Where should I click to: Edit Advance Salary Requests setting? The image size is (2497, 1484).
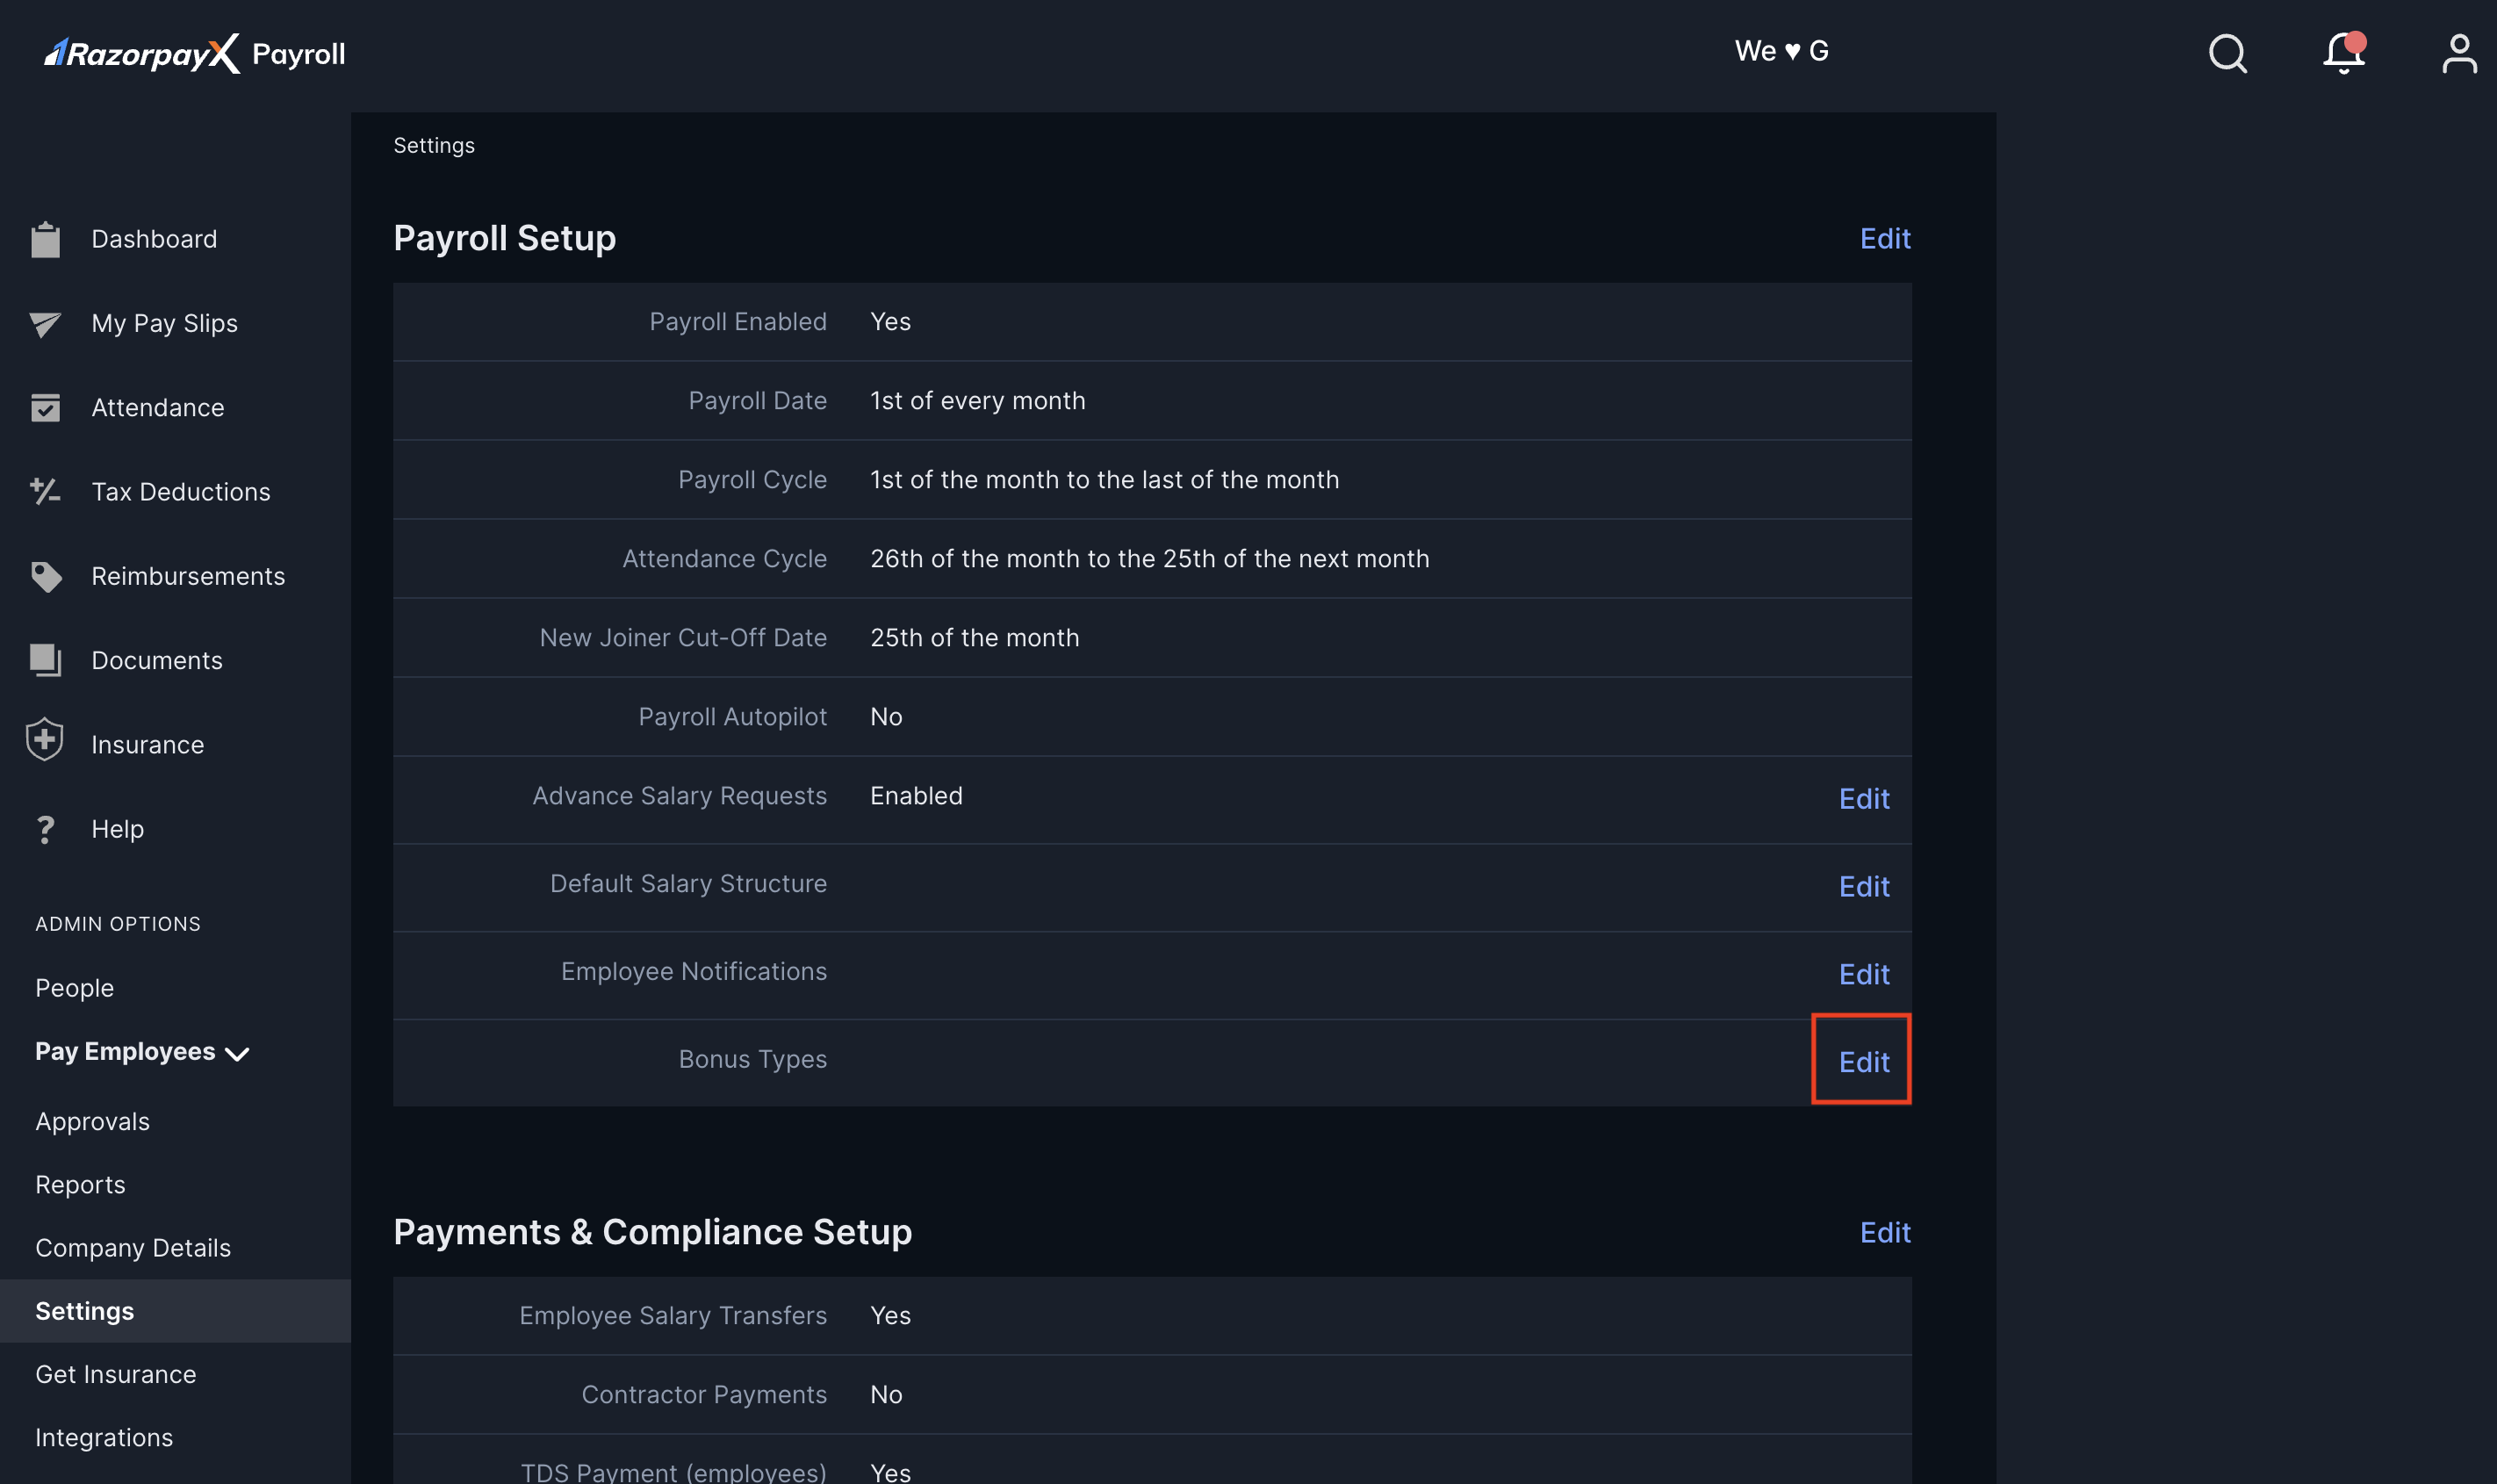(x=1864, y=798)
